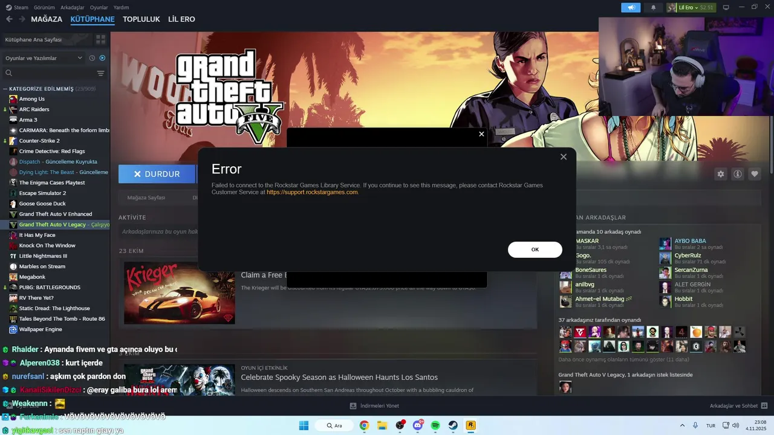Select Goose Goose Duck

[42, 204]
